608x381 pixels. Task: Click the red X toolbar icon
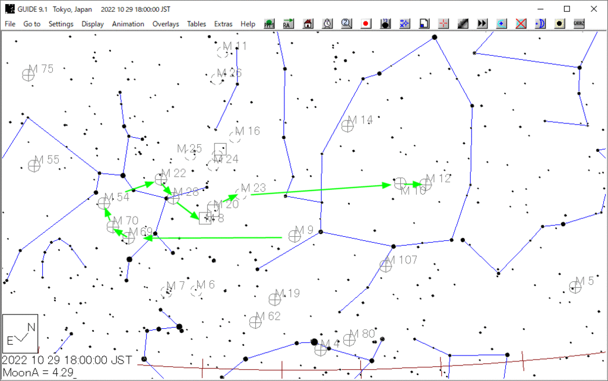[x=521, y=24]
